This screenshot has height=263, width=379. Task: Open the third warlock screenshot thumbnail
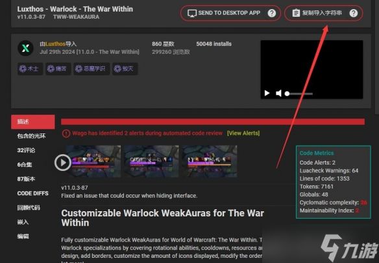click(210, 161)
